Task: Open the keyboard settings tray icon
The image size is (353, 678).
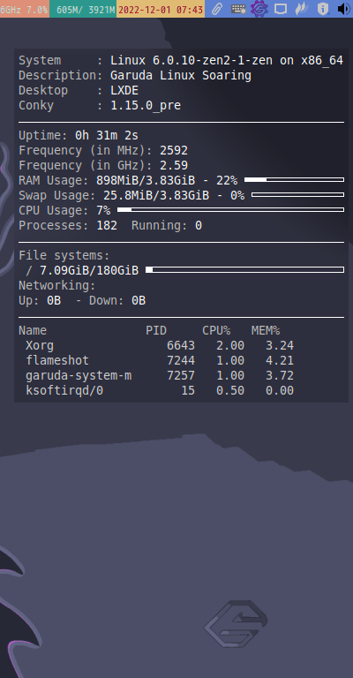Action: [238, 9]
